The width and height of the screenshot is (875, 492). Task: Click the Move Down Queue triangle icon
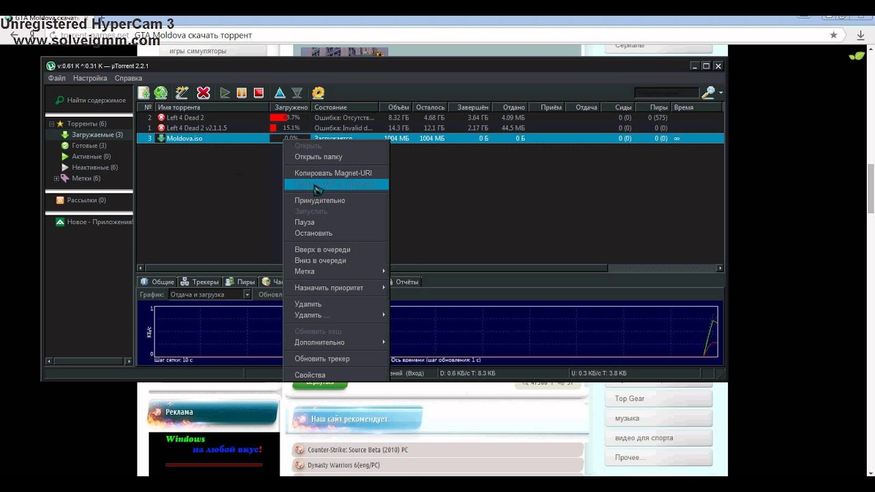[297, 93]
